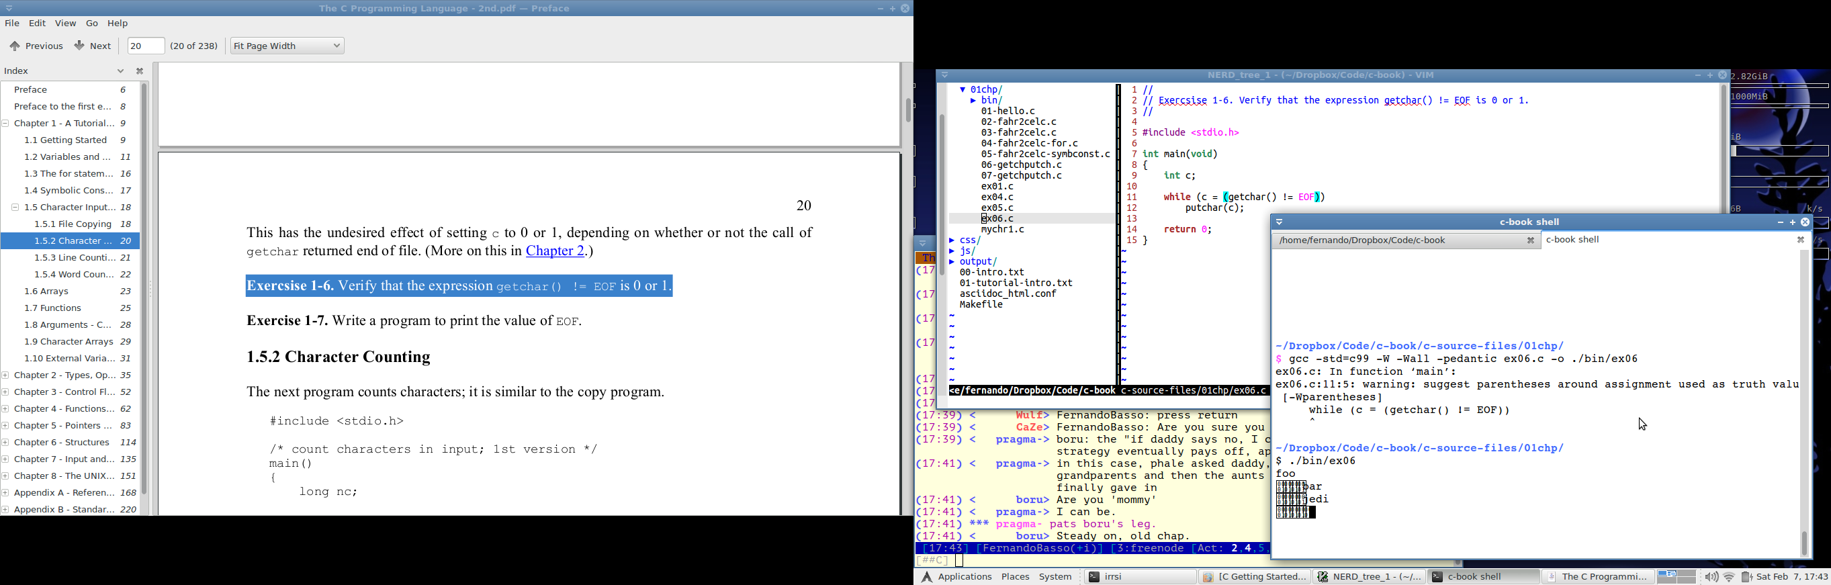Click the Next page arrow icon
The height and width of the screenshot is (585, 1831).
(80, 46)
